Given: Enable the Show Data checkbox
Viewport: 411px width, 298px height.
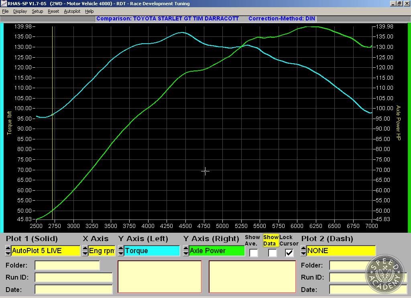Looking at the screenshot, I should [273, 253].
